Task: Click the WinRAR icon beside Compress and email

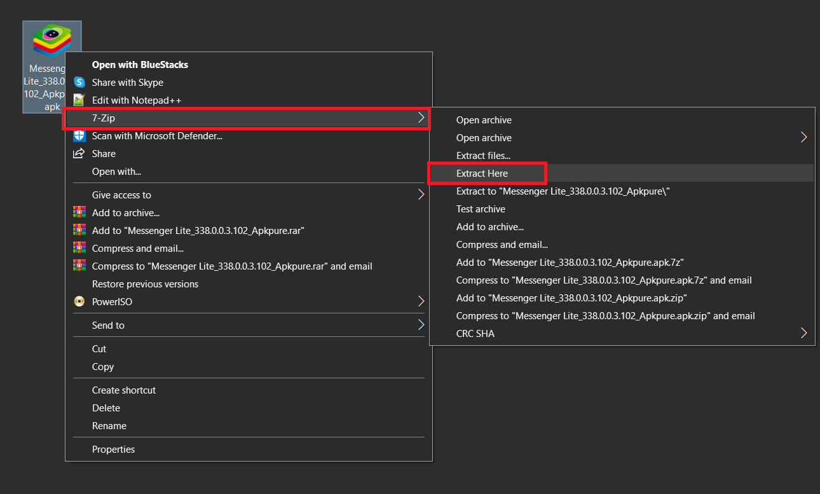Action: (79, 248)
